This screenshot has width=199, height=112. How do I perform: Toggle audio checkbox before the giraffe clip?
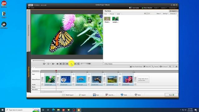tap(89, 84)
